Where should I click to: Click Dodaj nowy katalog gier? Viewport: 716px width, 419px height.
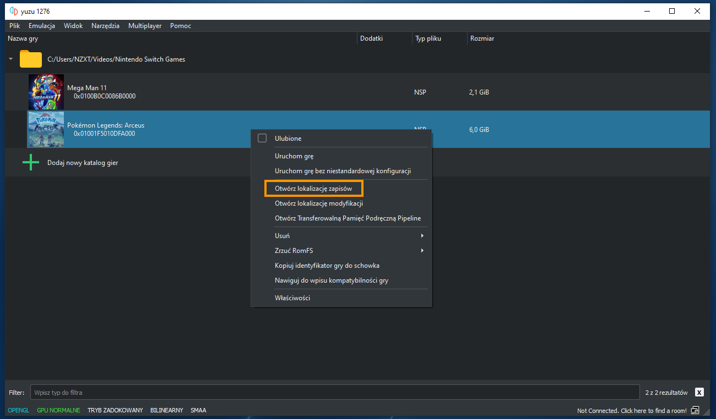[83, 163]
